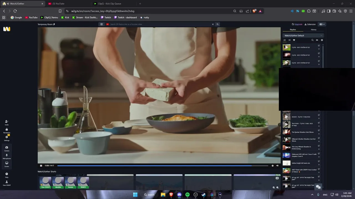Open the User-IXAHP profile in sidebar

[x=7, y=183]
